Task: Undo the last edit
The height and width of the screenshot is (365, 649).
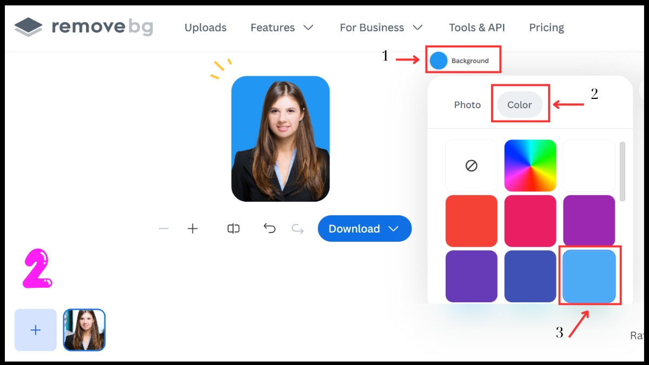Action: 269,229
